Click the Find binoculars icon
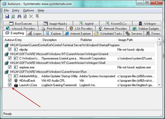The height and width of the screenshot is (119, 165). click(19, 16)
